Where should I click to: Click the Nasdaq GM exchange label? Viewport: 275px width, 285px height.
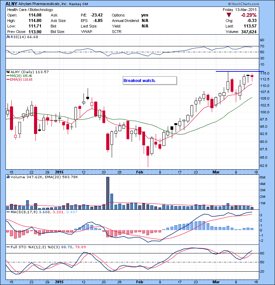78,4
